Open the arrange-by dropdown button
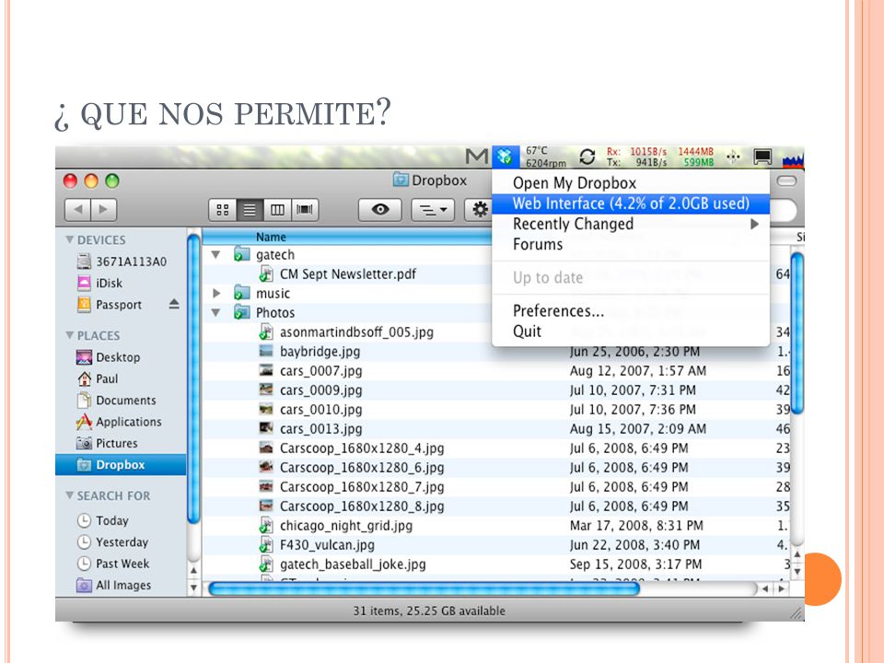 [x=433, y=210]
